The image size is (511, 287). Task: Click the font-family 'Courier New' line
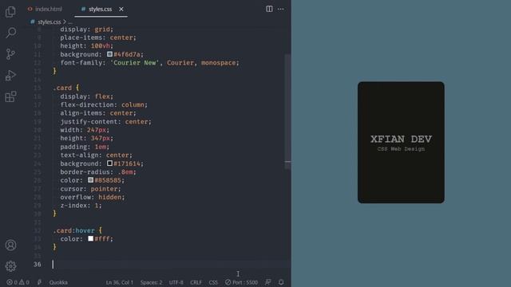[149, 62]
